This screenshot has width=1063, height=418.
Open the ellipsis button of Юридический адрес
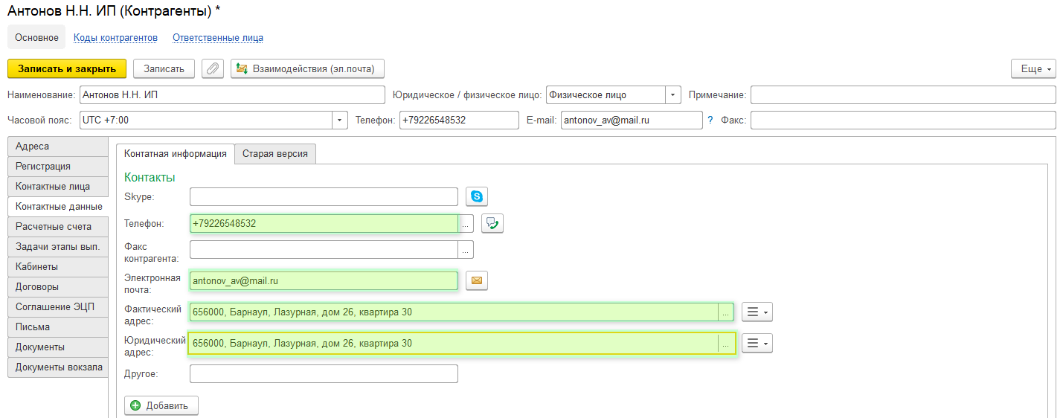tap(725, 344)
